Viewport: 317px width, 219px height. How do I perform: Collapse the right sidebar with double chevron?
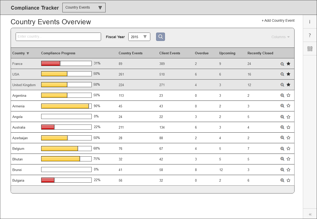[310, 214]
